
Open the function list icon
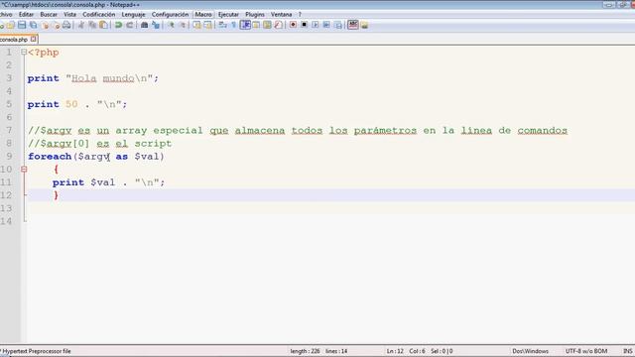pyautogui.click(x=278, y=25)
